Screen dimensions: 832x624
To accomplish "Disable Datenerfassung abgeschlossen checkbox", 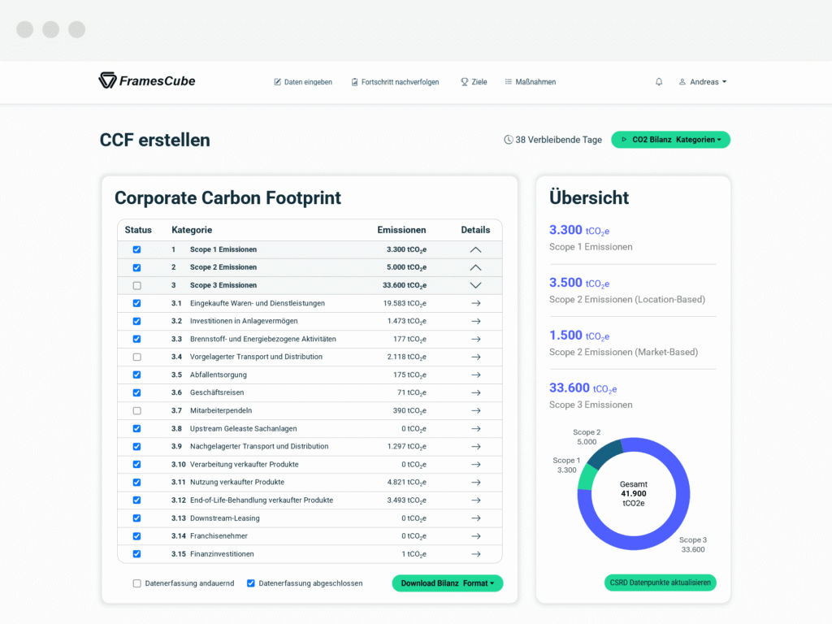I will tap(250, 583).
